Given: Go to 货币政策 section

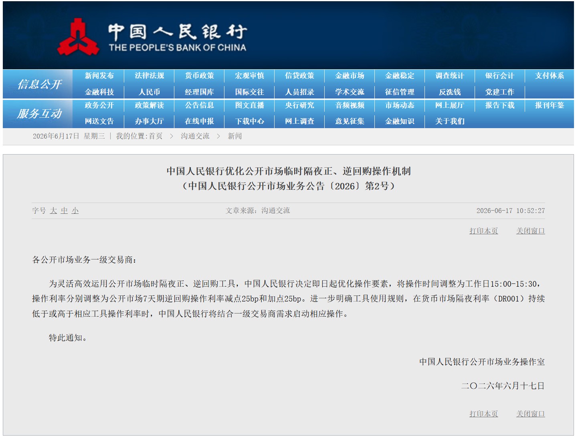Looking at the screenshot, I should coord(200,76).
